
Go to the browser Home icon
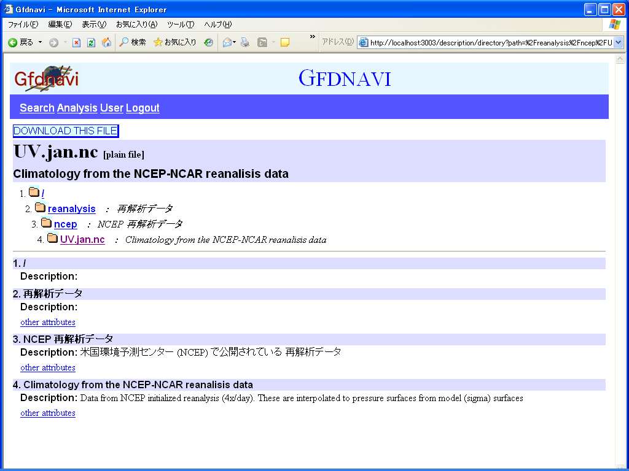tap(106, 42)
